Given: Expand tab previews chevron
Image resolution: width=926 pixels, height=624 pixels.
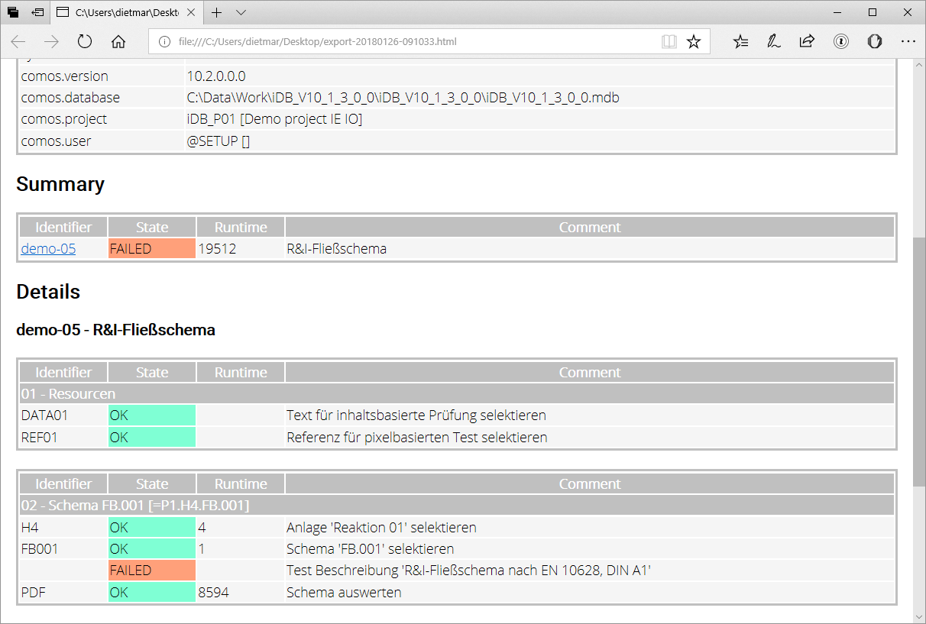Looking at the screenshot, I should 241,12.
